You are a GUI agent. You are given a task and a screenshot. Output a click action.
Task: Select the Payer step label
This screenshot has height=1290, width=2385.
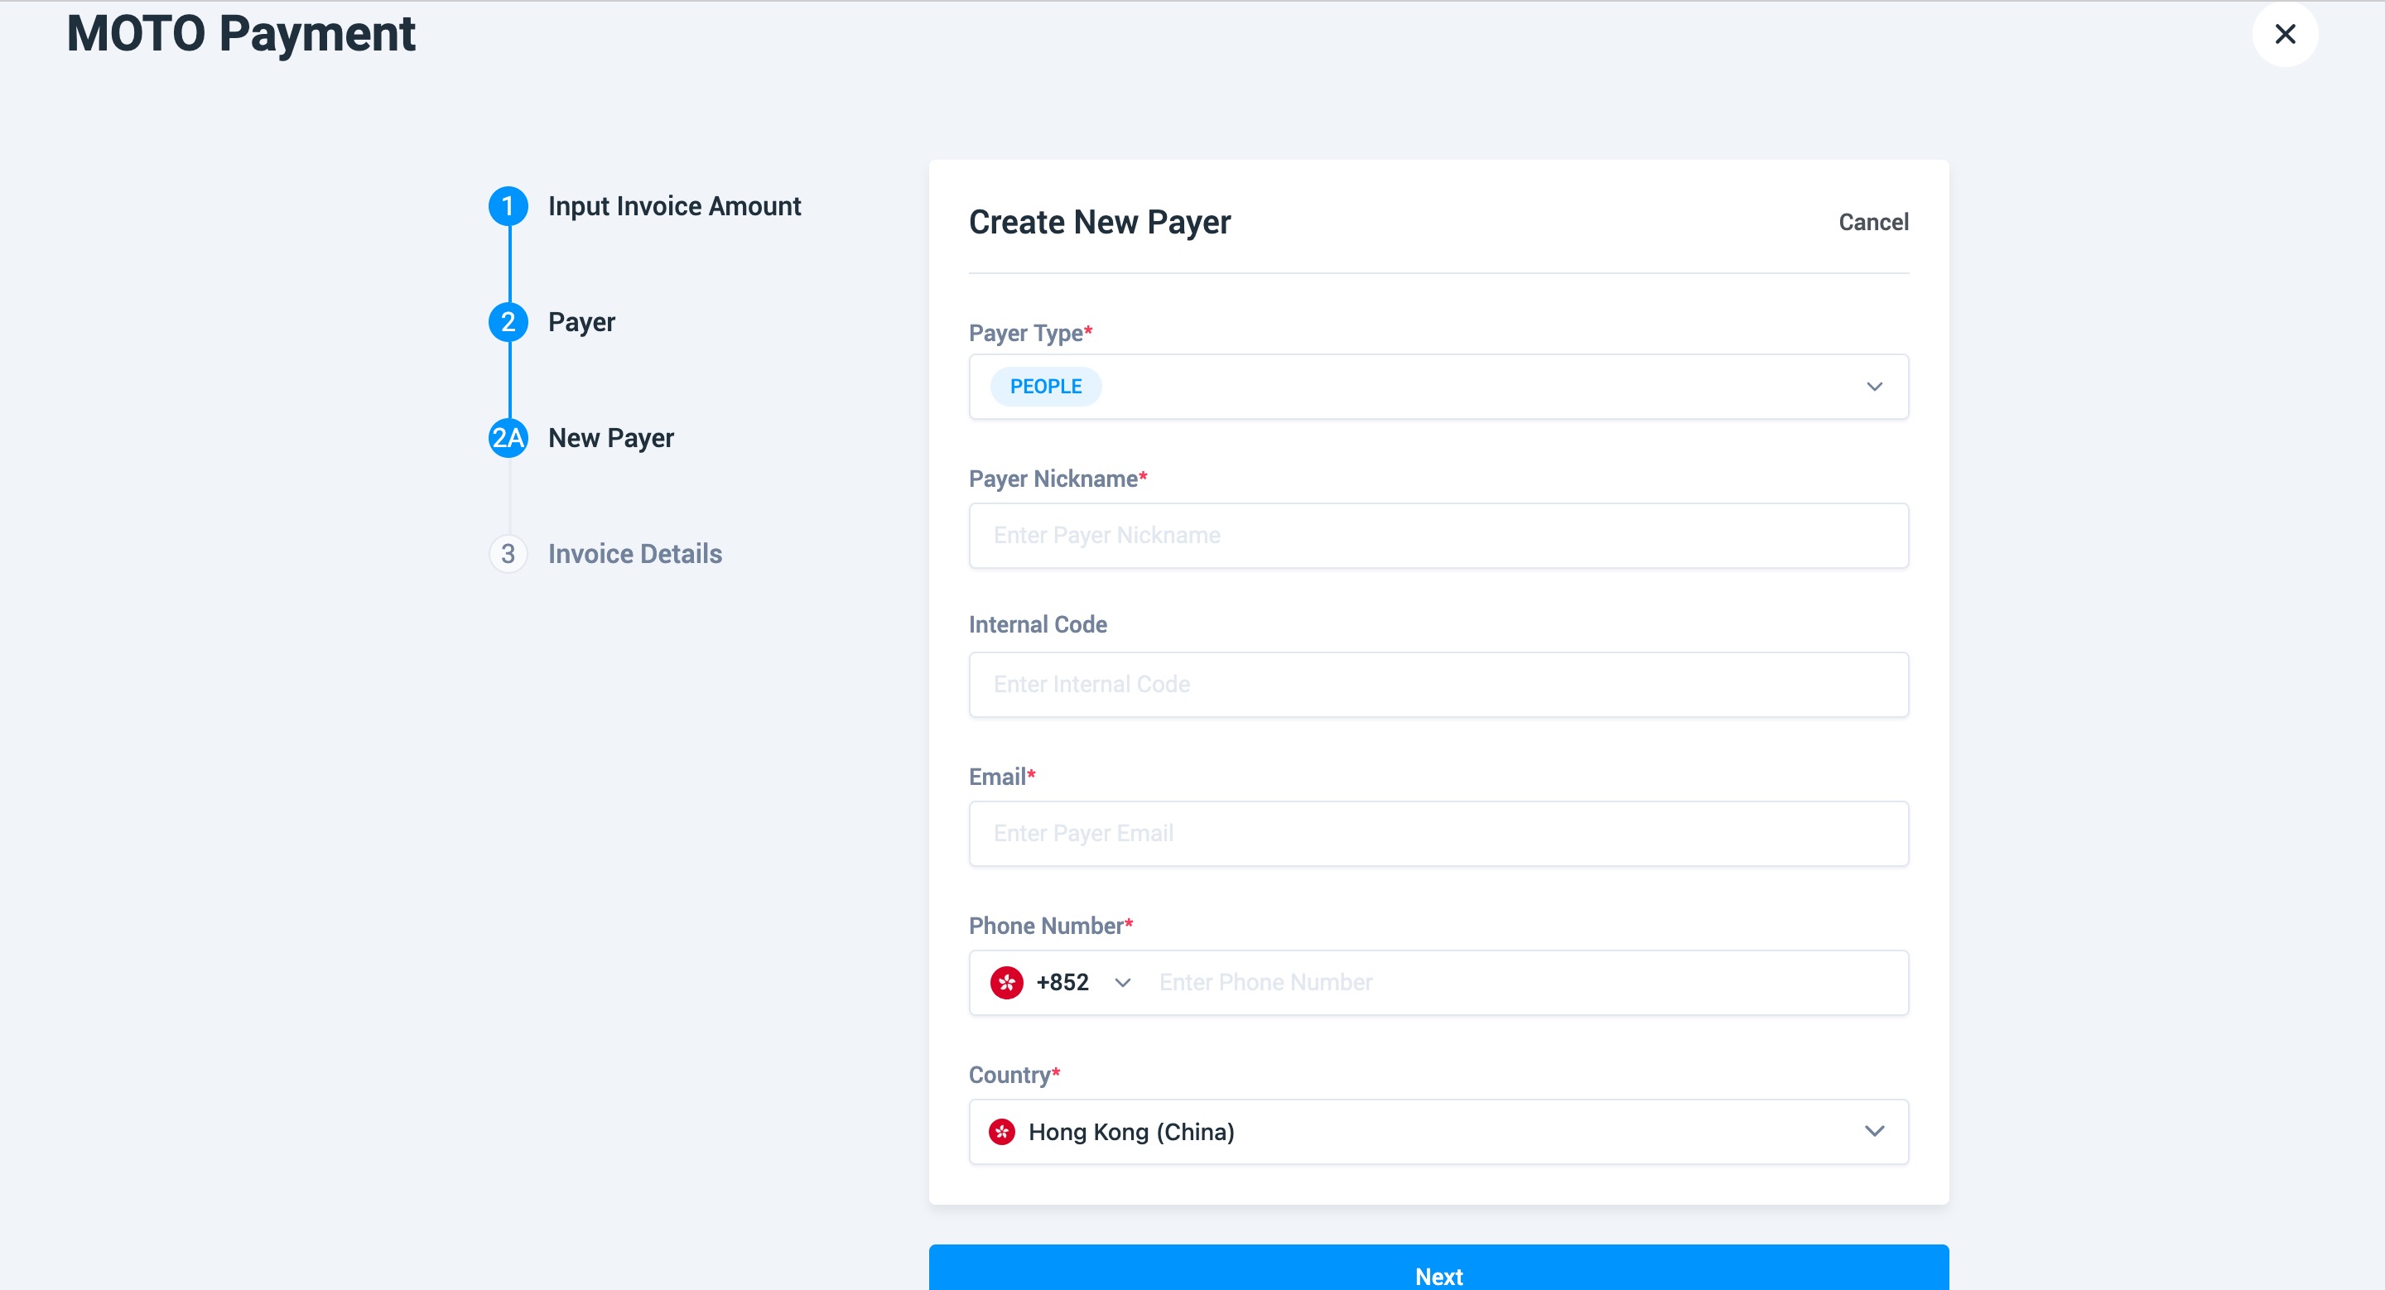[581, 322]
